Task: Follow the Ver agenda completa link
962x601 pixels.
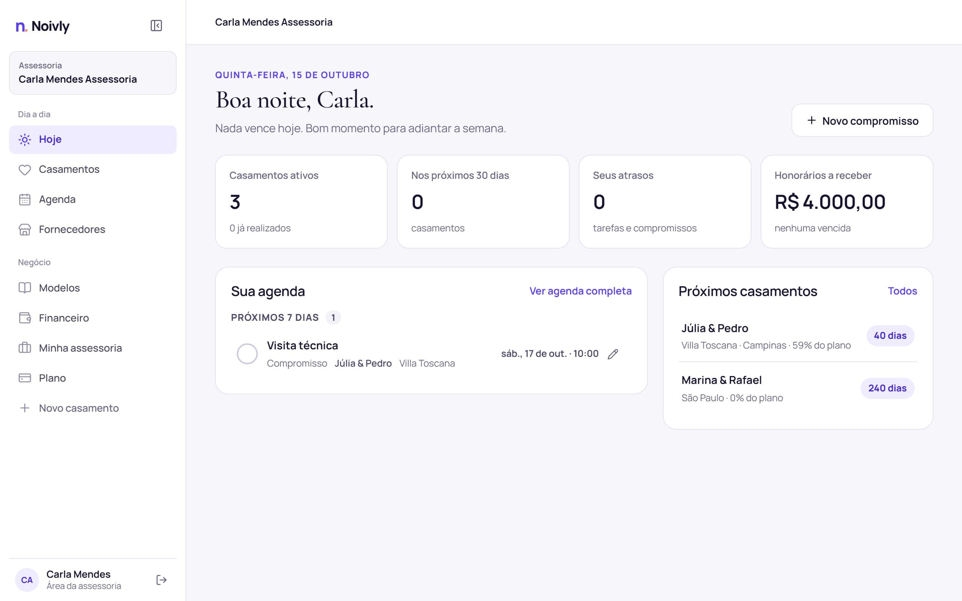Action: click(x=580, y=291)
